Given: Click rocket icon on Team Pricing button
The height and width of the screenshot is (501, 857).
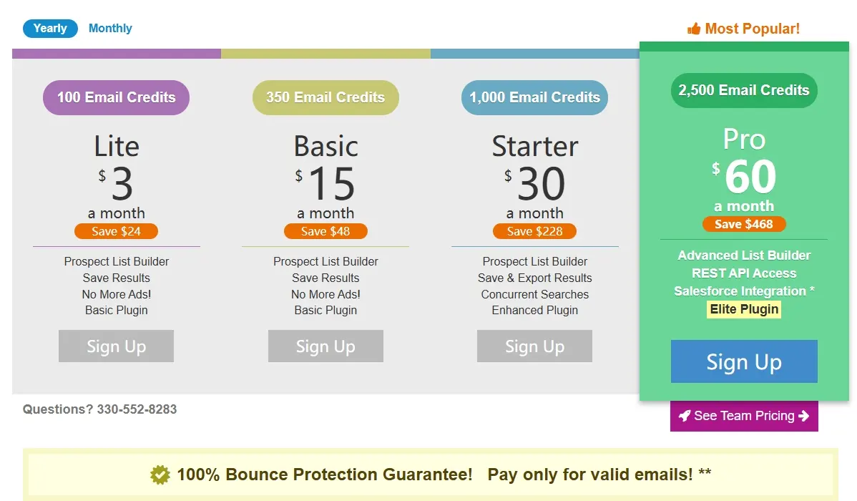Looking at the screenshot, I should (x=685, y=416).
